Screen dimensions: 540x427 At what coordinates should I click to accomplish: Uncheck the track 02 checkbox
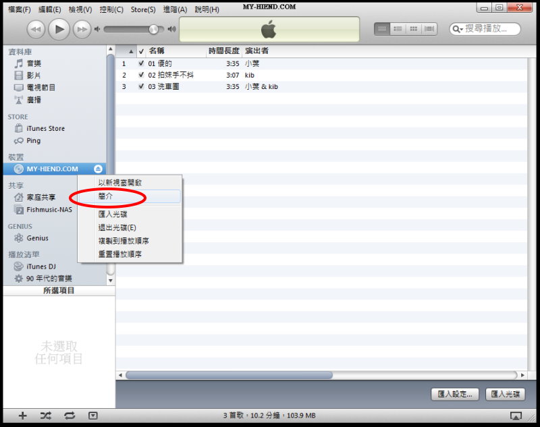click(141, 75)
